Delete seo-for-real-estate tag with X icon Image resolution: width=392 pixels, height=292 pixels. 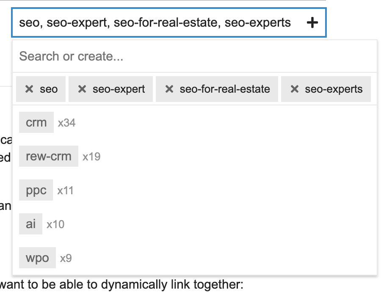(169, 89)
